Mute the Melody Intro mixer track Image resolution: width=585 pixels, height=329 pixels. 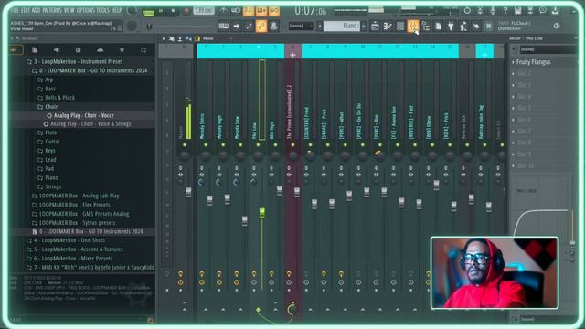(x=206, y=144)
